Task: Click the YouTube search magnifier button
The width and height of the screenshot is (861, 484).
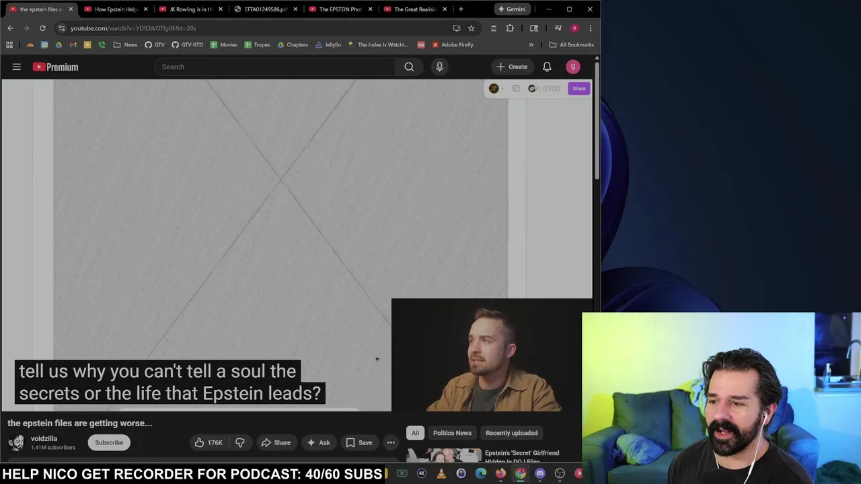Action: [409, 67]
